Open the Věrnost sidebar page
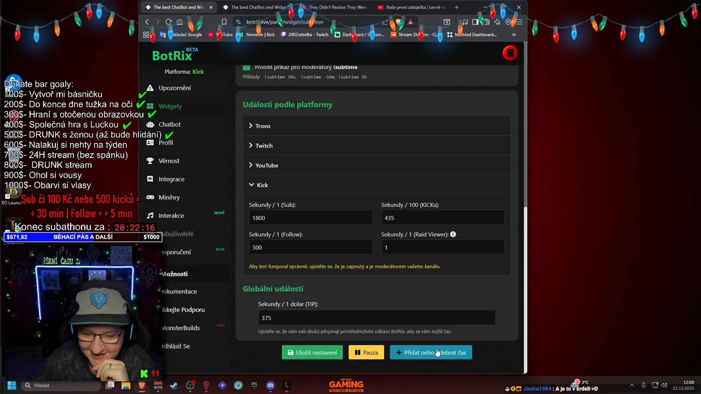Image resolution: width=701 pixels, height=394 pixels. point(169,161)
